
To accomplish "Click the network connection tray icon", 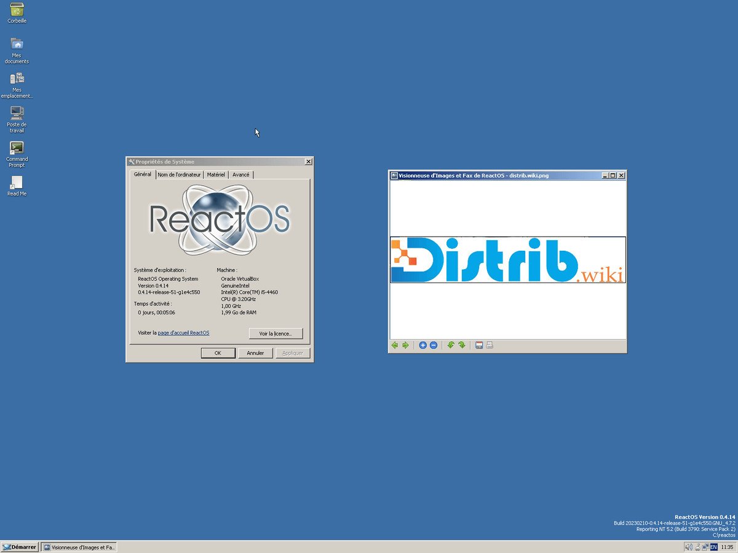I will pyautogui.click(x=706, y=547).
